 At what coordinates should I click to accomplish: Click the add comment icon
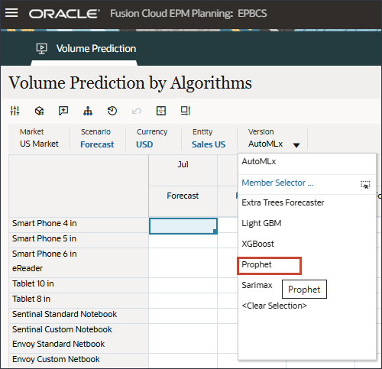click(x=63, y=111)
